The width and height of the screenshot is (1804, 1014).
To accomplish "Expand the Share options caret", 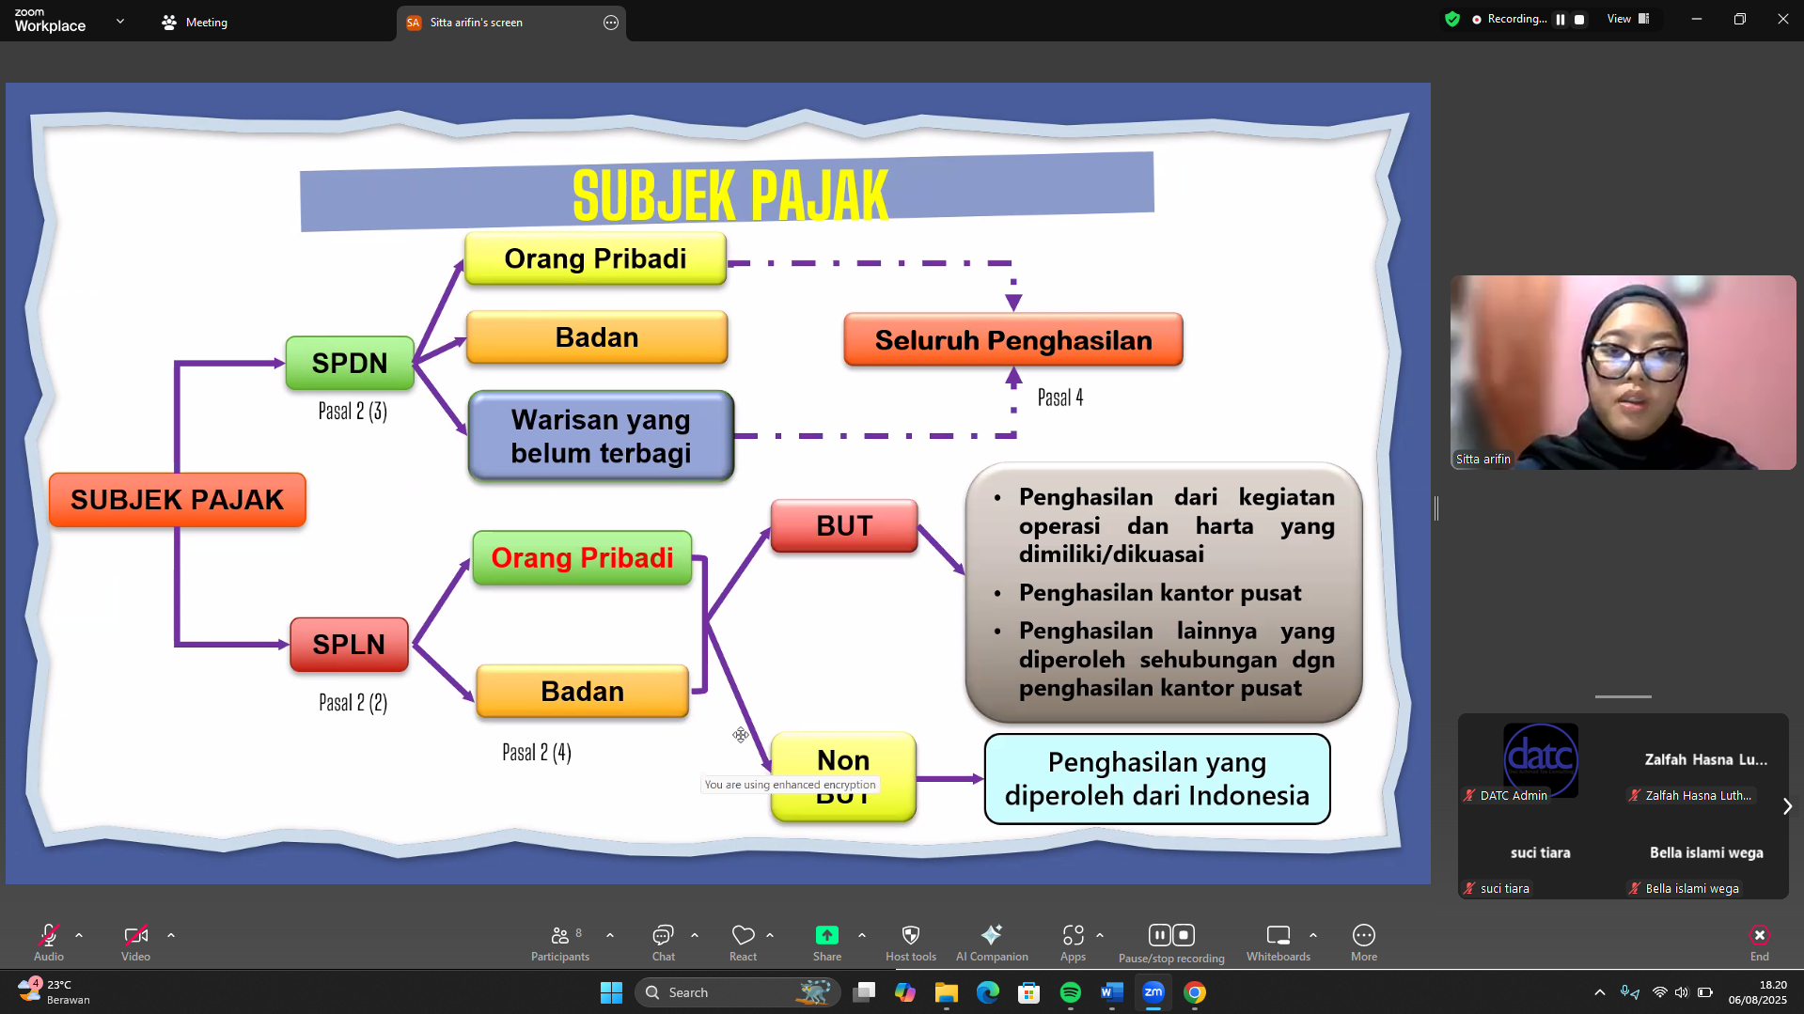I will tap(862, 936).
